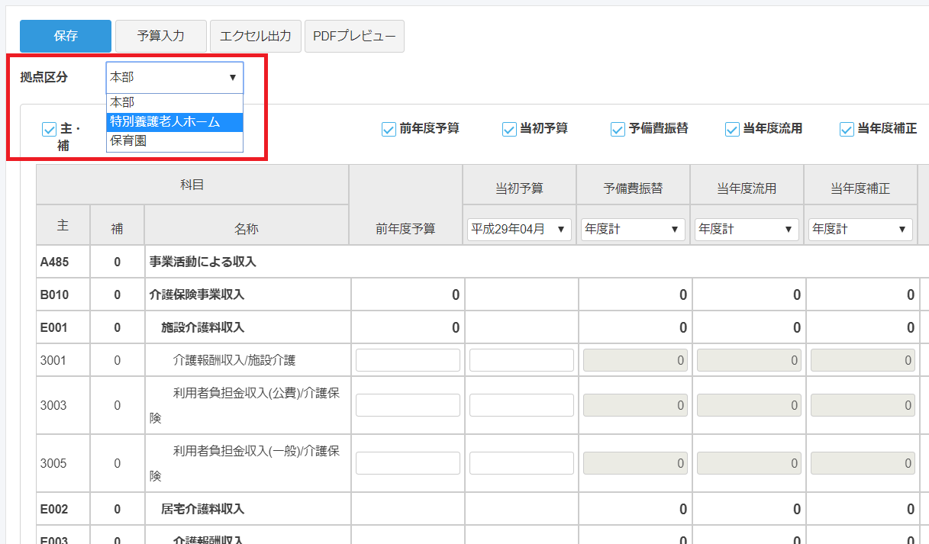Open 年度計 dropdown under 予備費振替

633,229
